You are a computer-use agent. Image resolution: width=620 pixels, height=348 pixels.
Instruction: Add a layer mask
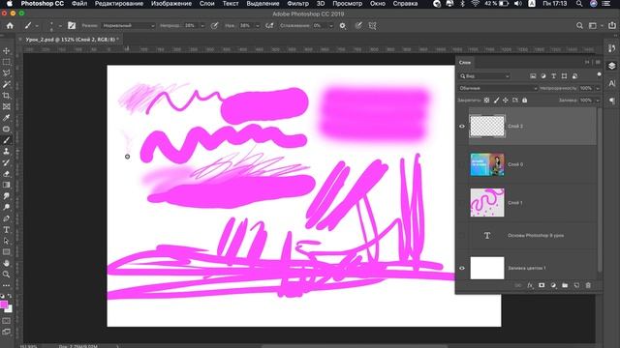pos(542,285)
